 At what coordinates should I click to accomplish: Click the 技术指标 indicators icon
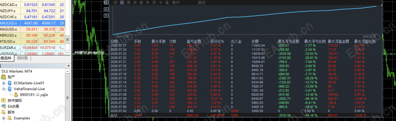(4, 100)
